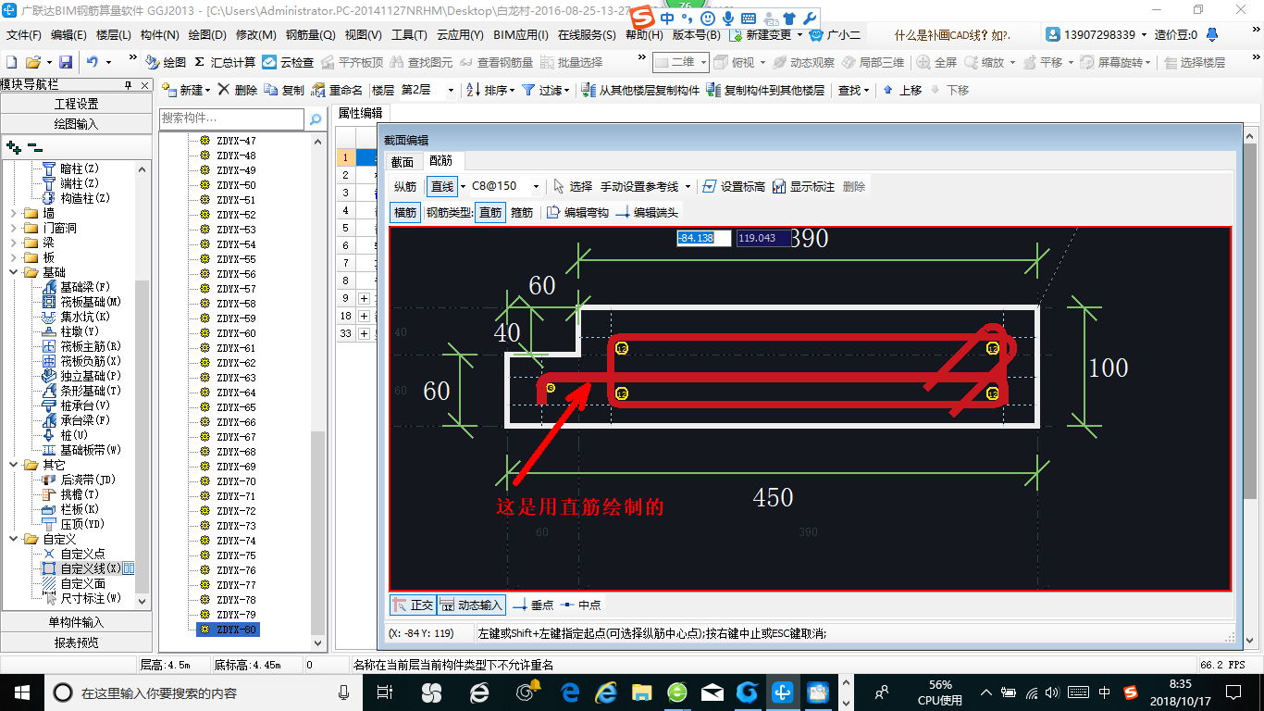
Task: Expand the 墙 folder in tree
Action: (14, 213)
